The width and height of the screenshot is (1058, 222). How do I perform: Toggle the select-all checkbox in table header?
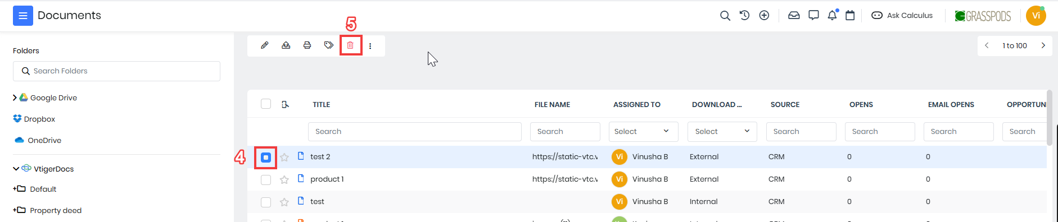[266, 104]
